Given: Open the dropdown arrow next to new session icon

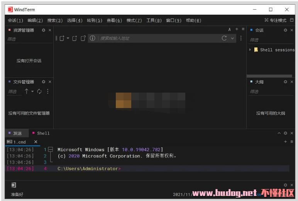Looking at the screenshot, I should pos(68,38).
